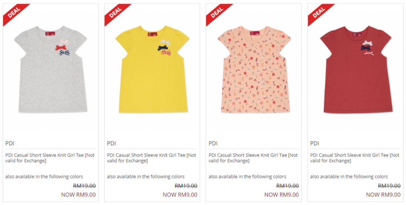Image resolution: width=406 pixels, height=205 pixels.
Task: Open the yellow tee product title link
Action: pyautogui.click(x=152, y=158)
